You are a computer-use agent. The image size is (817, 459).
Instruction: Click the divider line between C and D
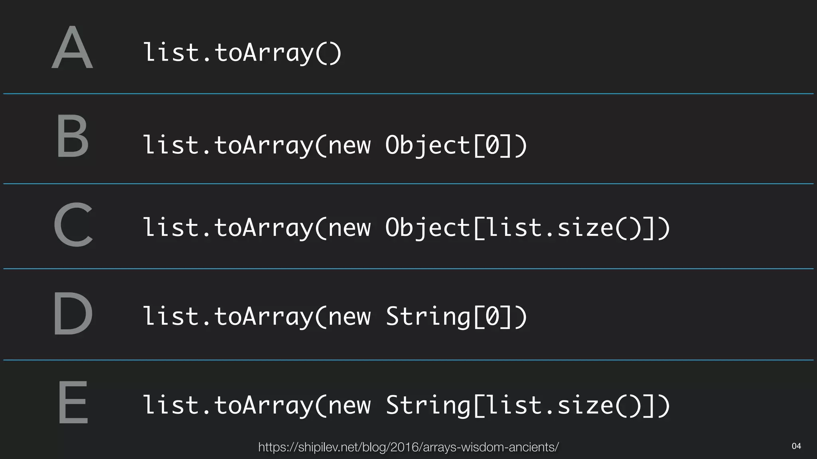(x=408, y=269)
